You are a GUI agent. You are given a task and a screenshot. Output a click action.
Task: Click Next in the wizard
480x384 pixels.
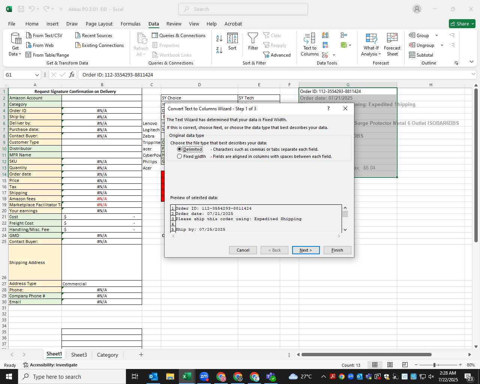[306, 250]
